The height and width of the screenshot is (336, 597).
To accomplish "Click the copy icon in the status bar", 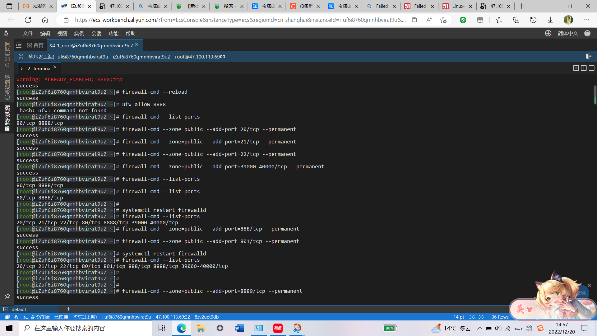I will 7,317.
